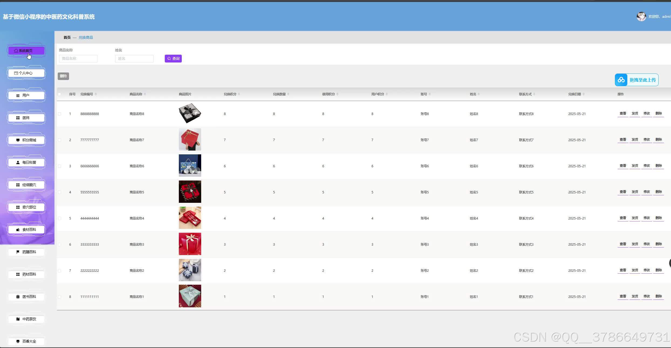Click the 每日科普 person icon

click(18, 162)
